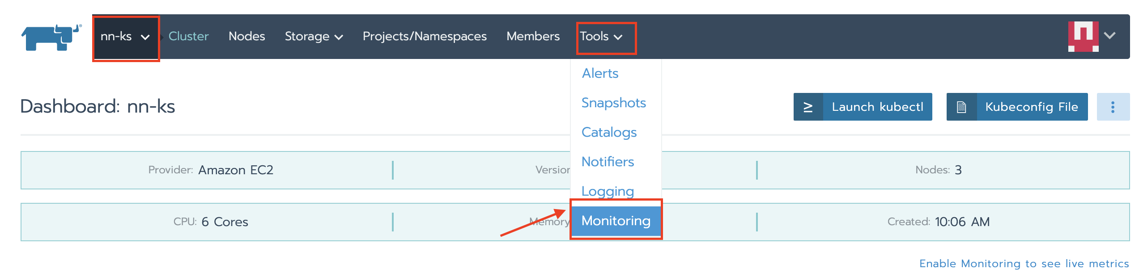Open Notifiers from the Tools menu
This screenshot has width=1139, height=277.
(608, 162)
